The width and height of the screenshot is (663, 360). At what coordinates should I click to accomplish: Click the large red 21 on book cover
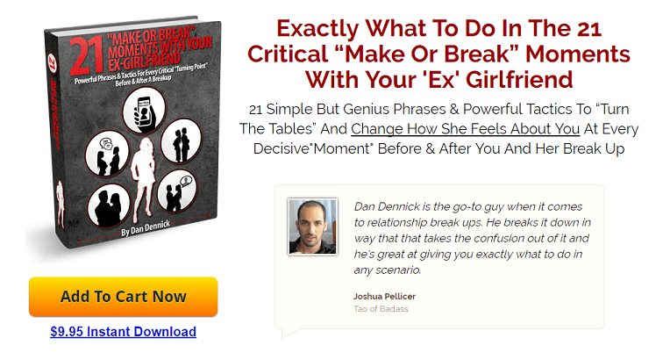(x=88, y=56)
